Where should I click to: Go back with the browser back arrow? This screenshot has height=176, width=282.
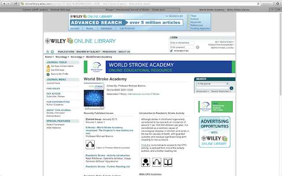(4, 4)
